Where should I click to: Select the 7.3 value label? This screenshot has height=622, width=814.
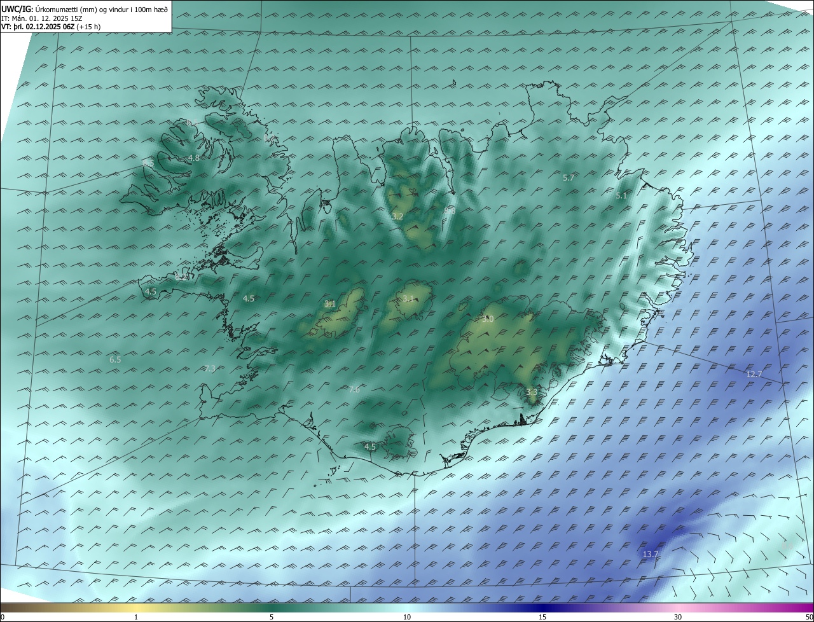(210, 369)
